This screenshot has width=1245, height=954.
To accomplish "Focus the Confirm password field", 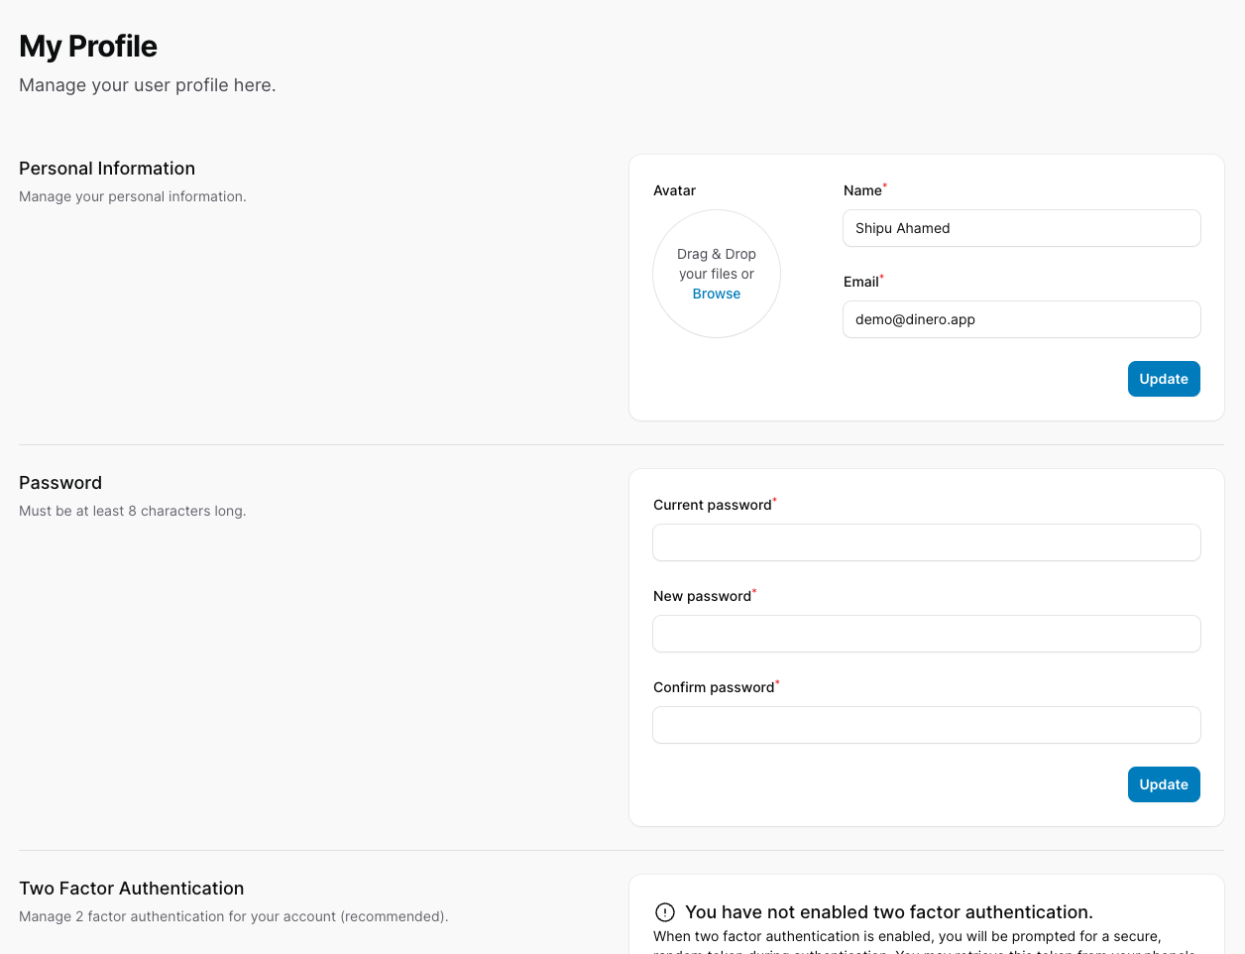I will pyautogui.click(x=926, y=725).
